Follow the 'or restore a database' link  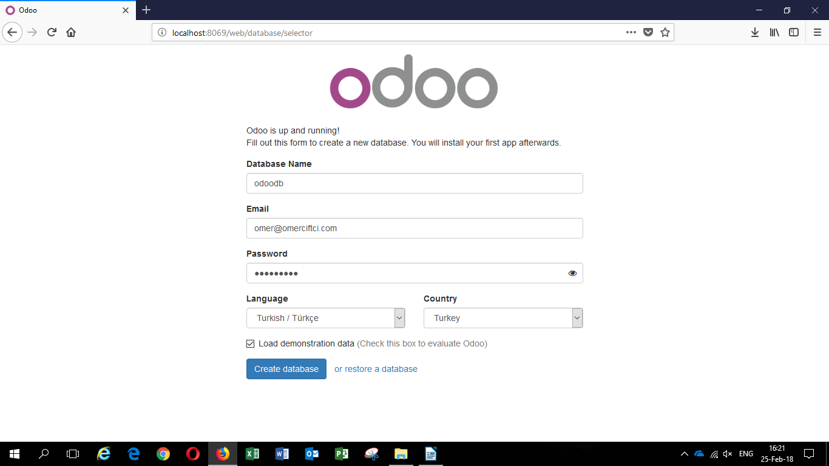(376, 369)
